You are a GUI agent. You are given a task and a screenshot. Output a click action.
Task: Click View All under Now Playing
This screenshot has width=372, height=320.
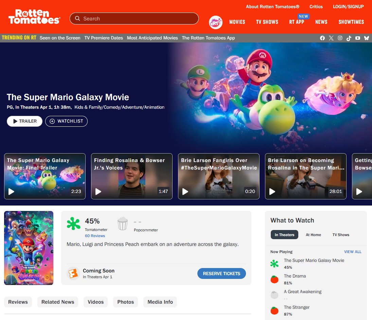point(353,252)
